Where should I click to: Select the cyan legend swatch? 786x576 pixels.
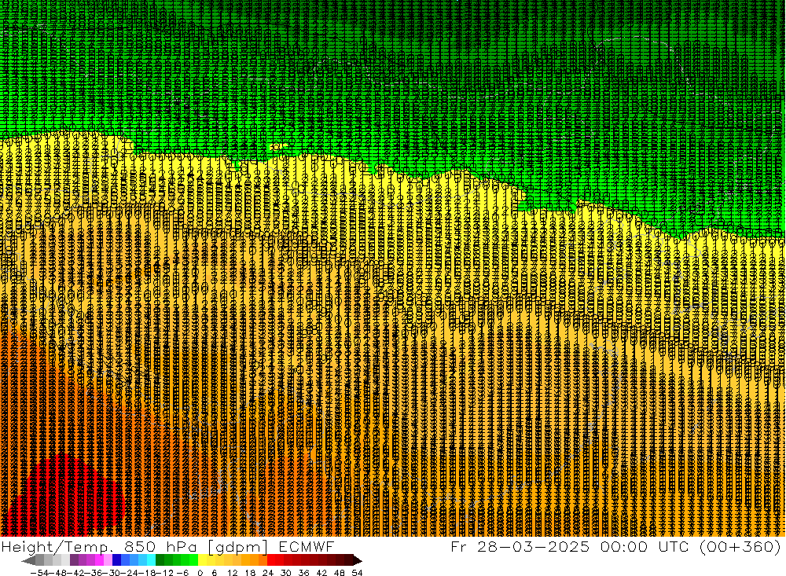(x=151, y=560)
